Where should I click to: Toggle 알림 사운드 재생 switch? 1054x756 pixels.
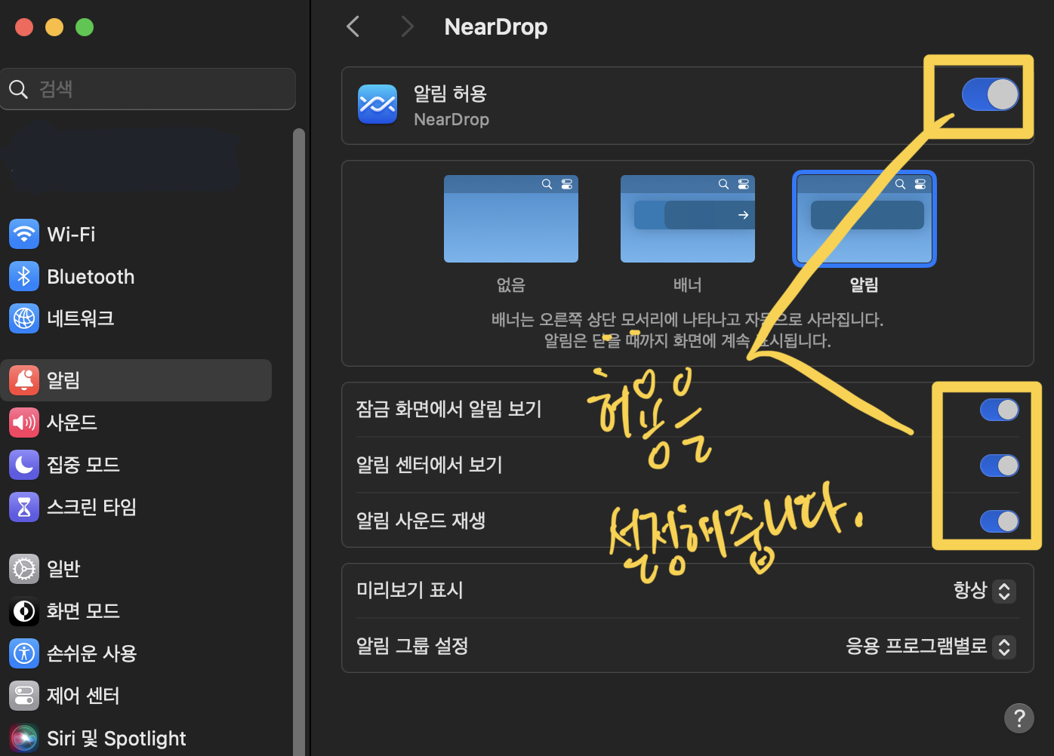[1000, 521]
